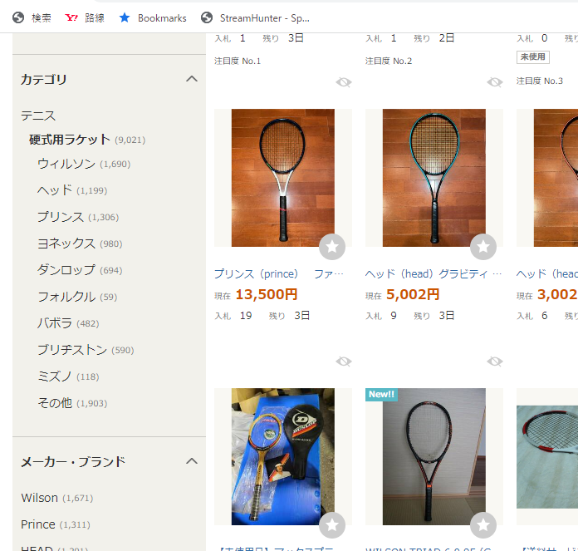Star the Wilson Triad racket listing

click(482, 524)
